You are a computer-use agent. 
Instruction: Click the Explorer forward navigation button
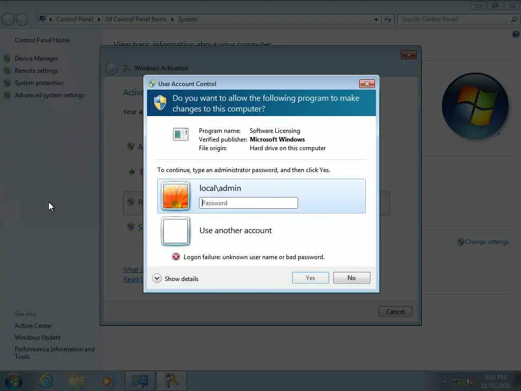click(22, 20)
